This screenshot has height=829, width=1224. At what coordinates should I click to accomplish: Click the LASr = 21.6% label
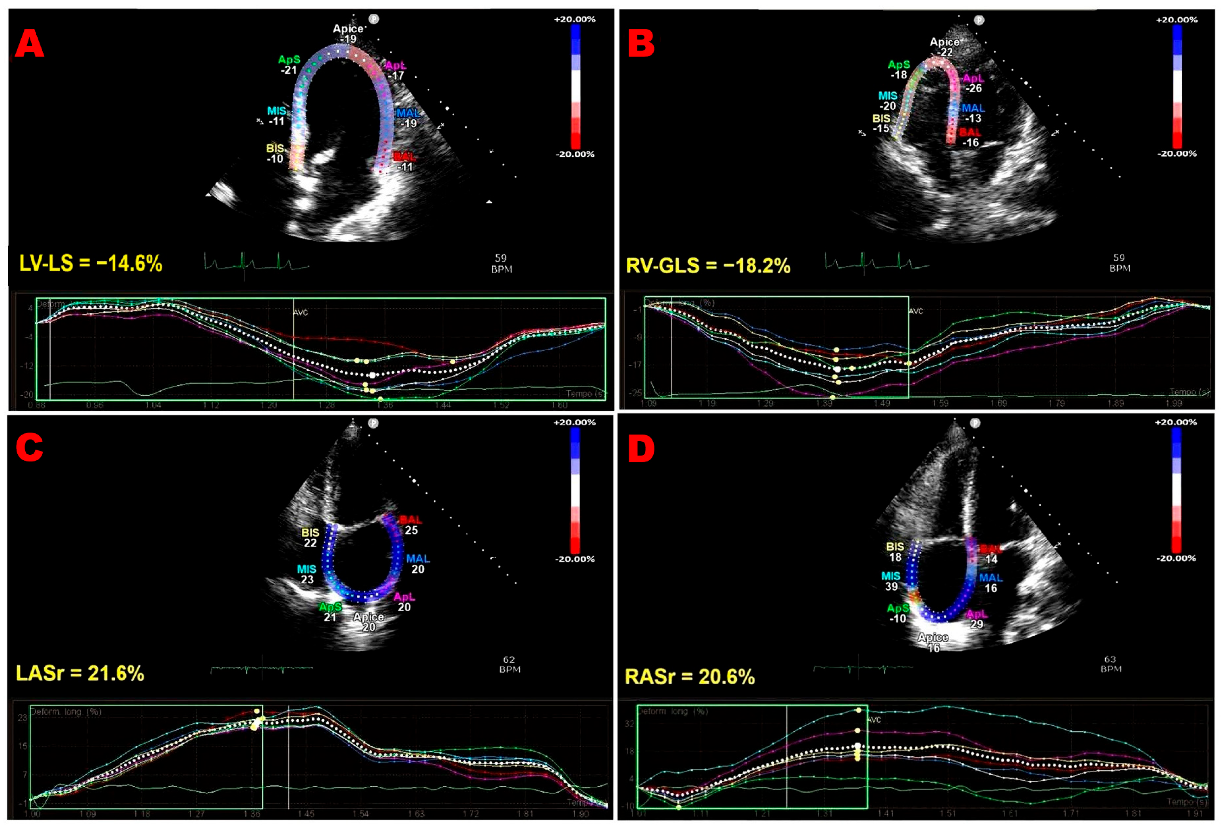pyautogui.click(x=80, y=673)
